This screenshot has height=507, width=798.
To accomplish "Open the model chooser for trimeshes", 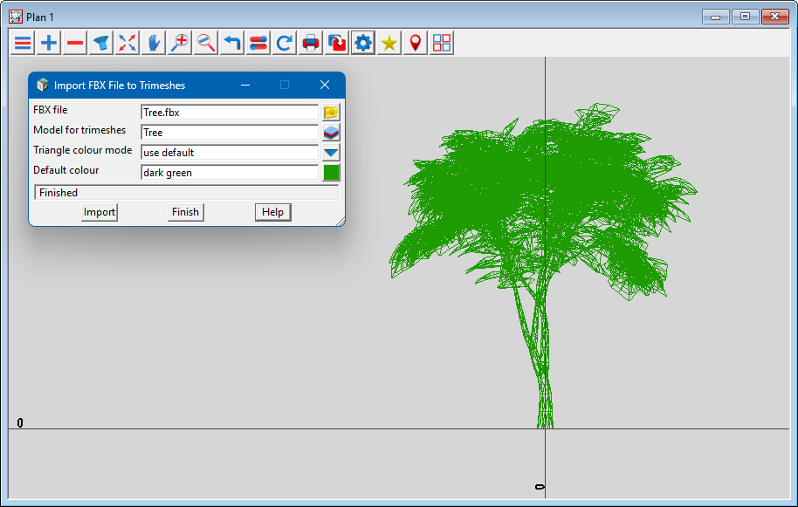I will [331, 133].
